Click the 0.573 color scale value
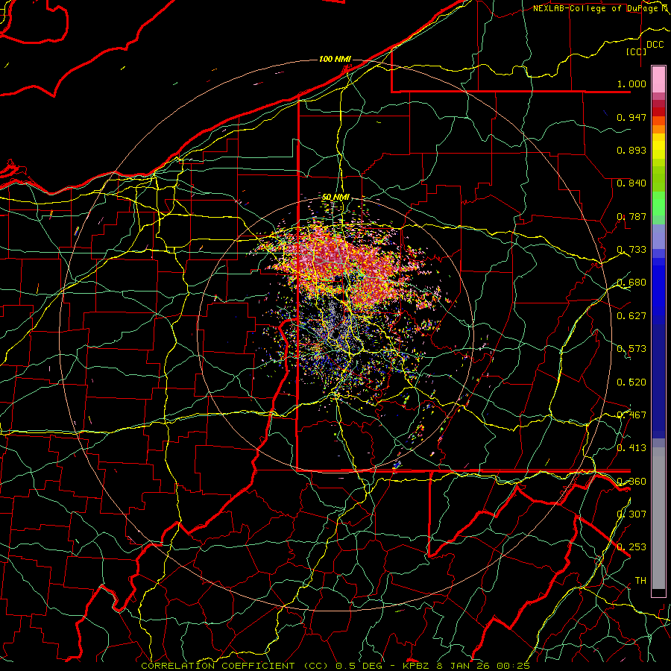 631,348
